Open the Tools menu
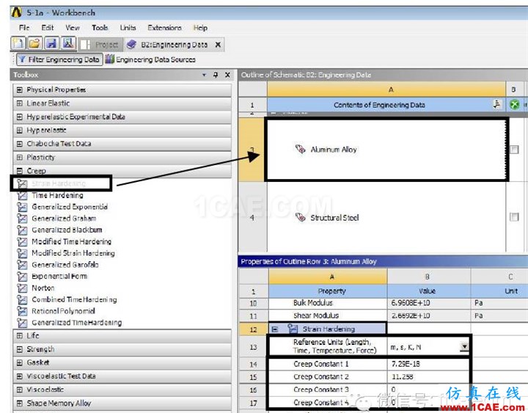The width and height of the screenshot is (528, 413). pos(100,28)
